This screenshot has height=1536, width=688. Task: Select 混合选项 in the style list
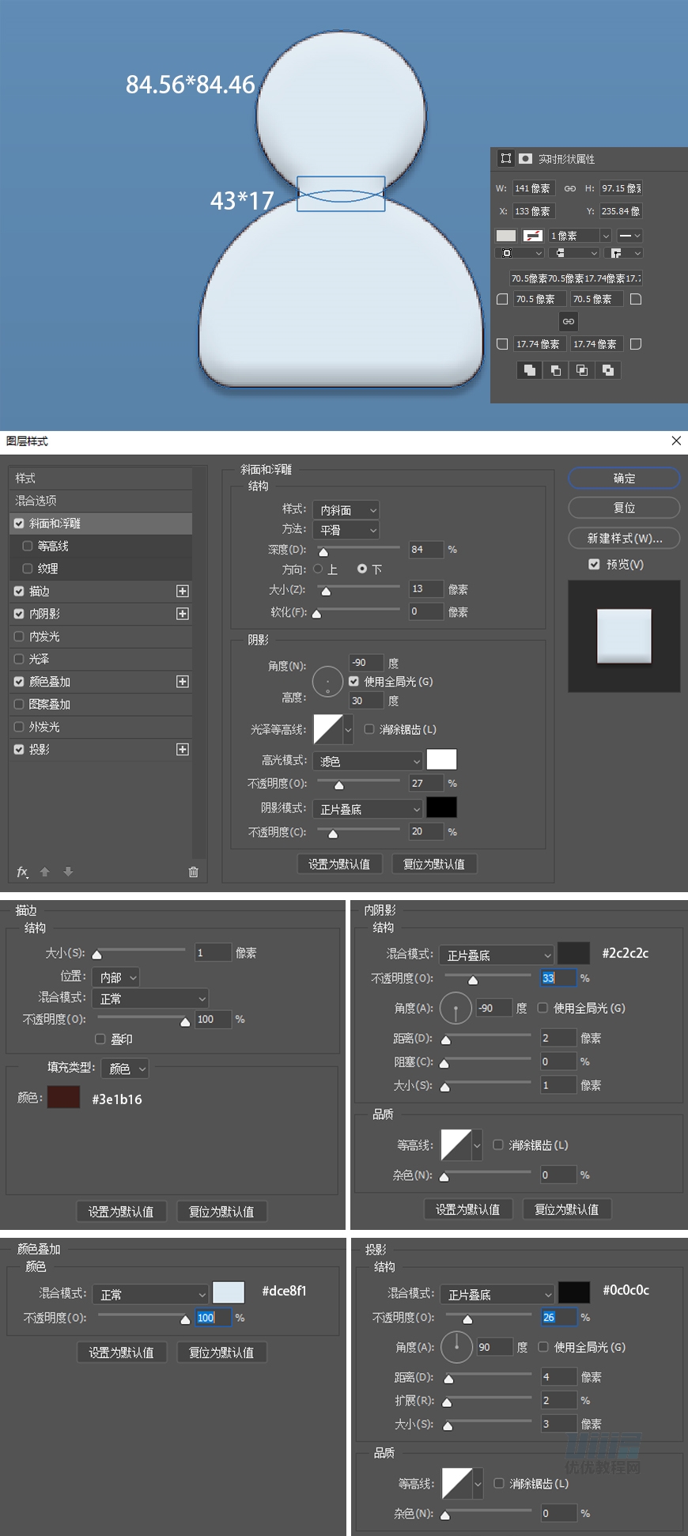tap(100, 501)
